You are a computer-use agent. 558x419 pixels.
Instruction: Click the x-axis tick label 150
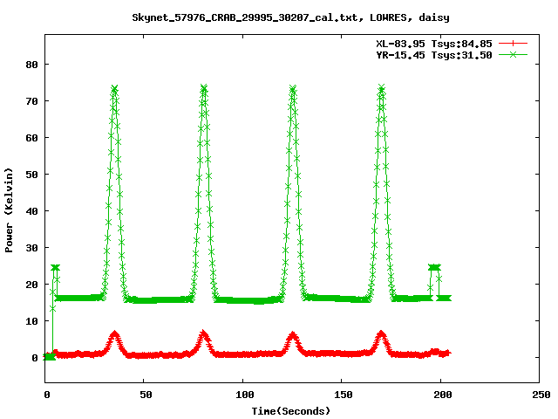tap(344, 395)
